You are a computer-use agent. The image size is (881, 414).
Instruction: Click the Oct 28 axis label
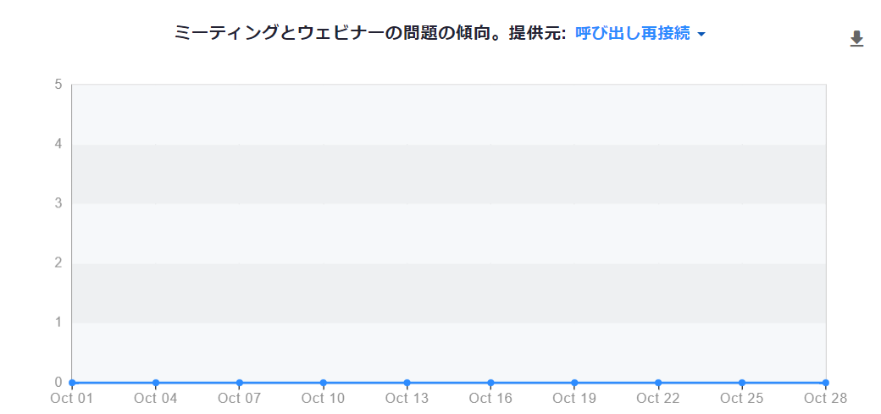(x=825, y=398)
